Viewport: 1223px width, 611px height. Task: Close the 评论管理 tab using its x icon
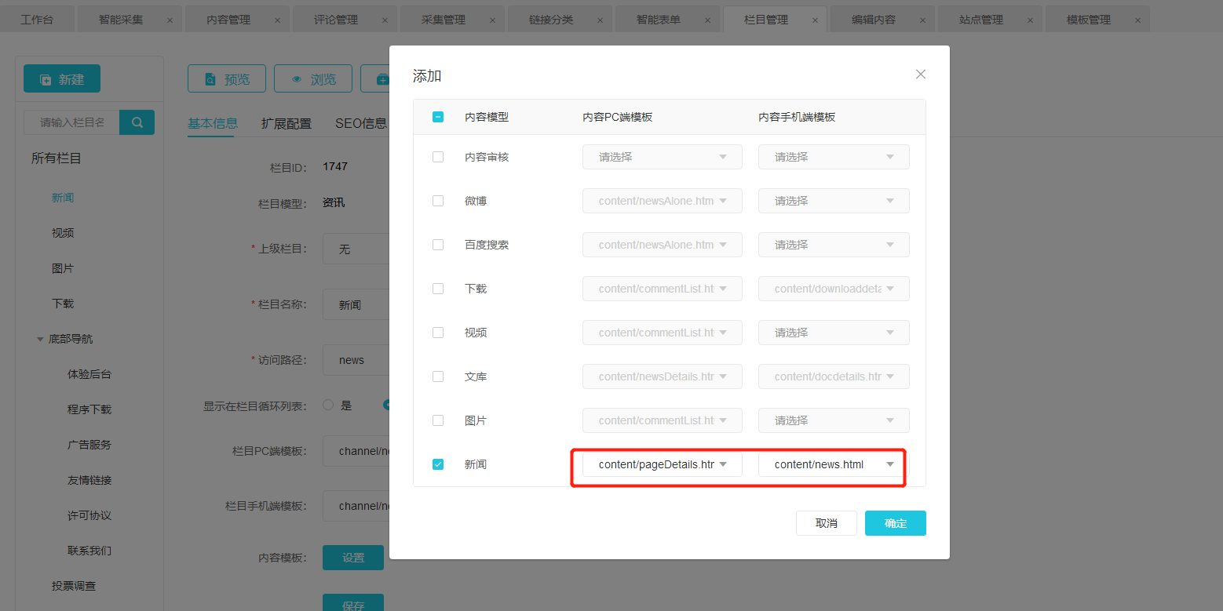pos(385,20)
